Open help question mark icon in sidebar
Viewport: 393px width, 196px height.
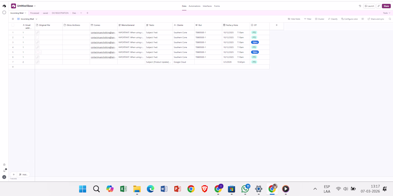click(4, 165)
